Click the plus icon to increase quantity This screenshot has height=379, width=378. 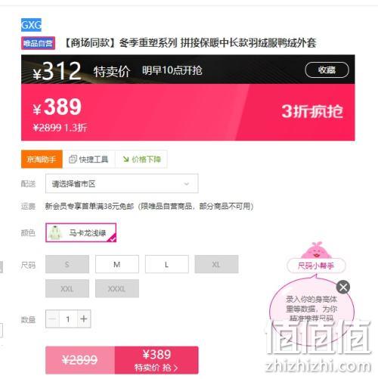click(x=84, y=318)
